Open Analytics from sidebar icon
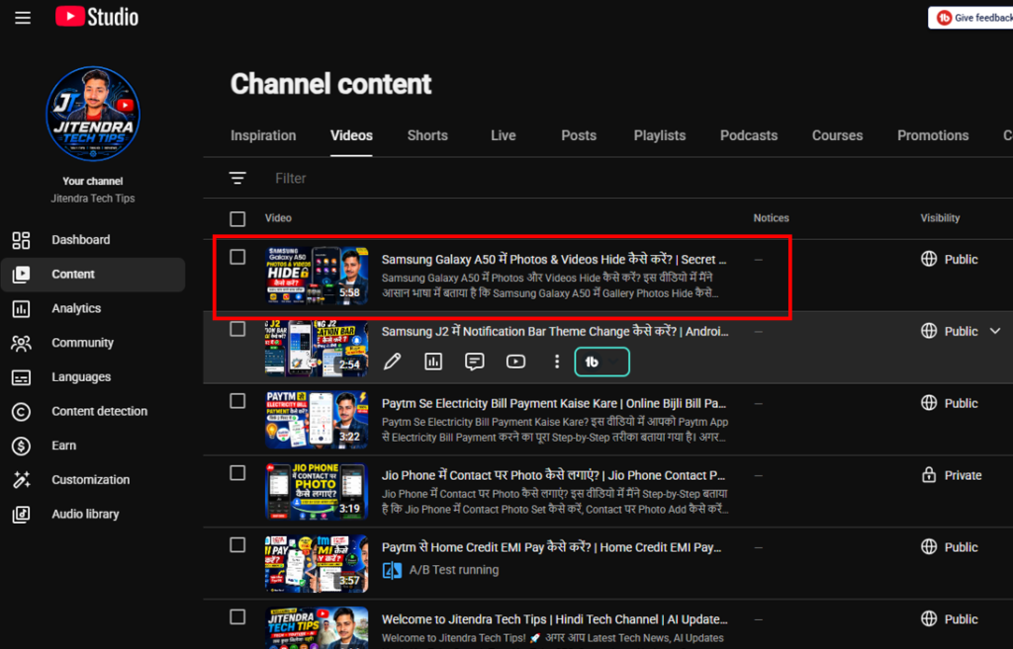1013x649 pixels. (x=21, y=308)
